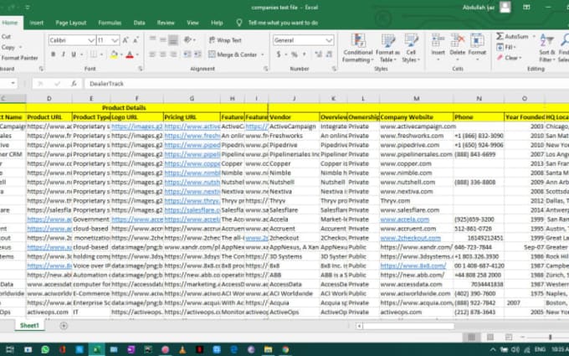
Task: Apply Accounting dollar number format
Action: [x=279, y=54]
